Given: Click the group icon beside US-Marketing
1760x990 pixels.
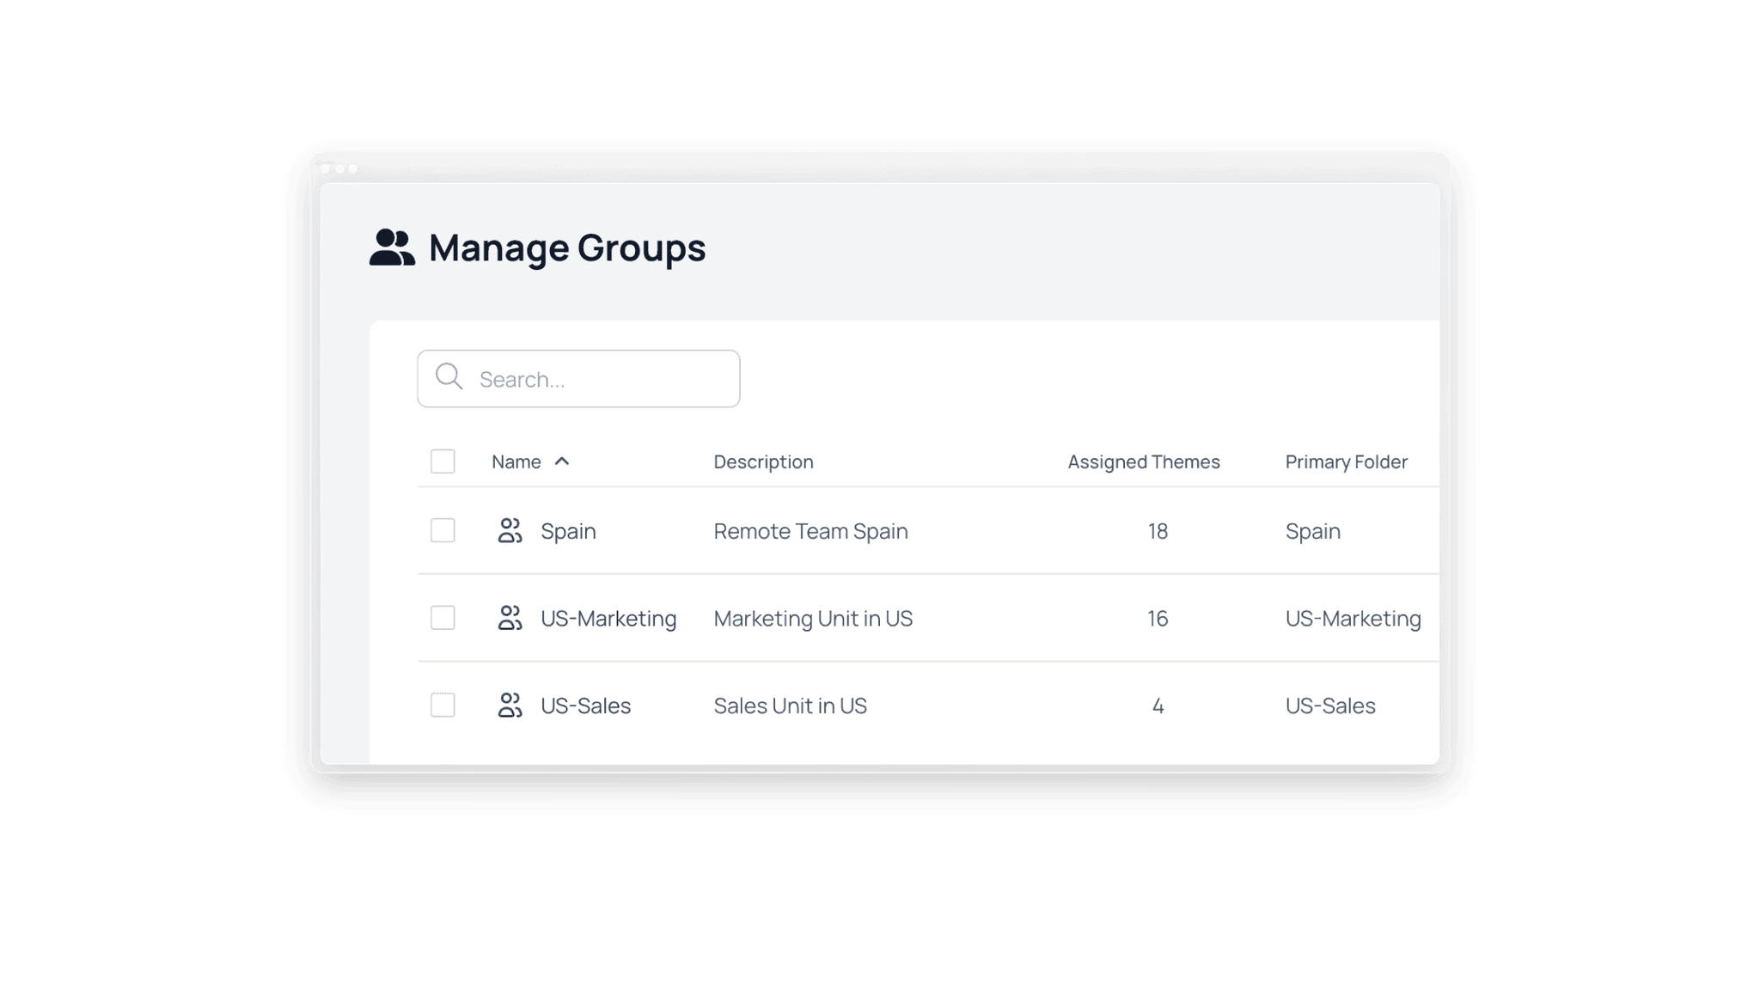Looking at the screenshot, I should click(510, 618).
